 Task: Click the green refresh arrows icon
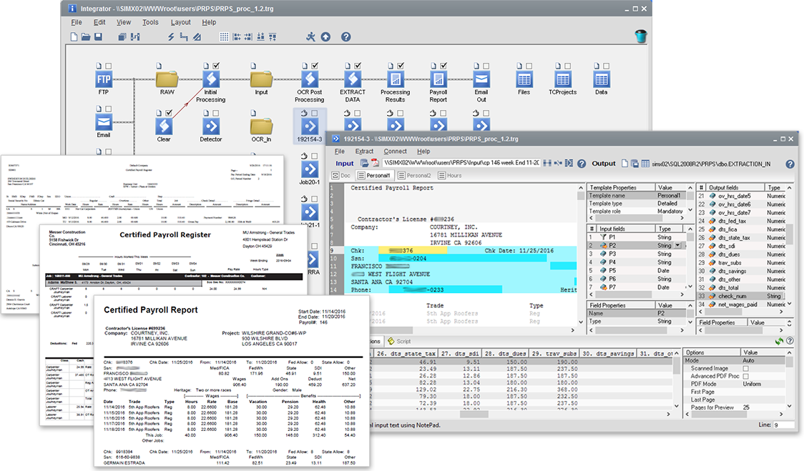[780, 342]
